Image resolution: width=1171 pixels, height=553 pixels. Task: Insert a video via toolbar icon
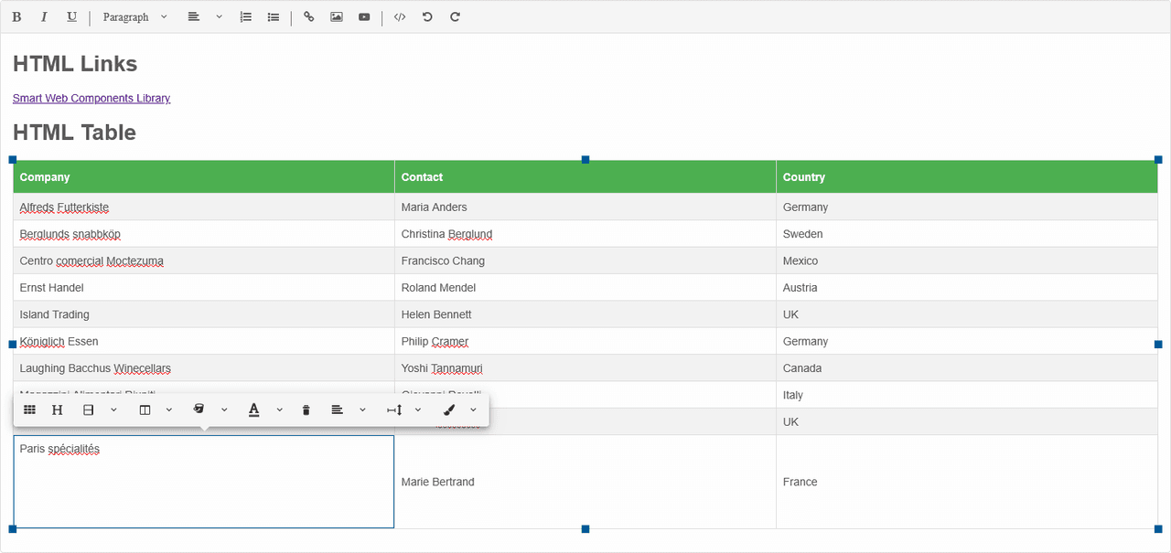click(x=364, y=17)
